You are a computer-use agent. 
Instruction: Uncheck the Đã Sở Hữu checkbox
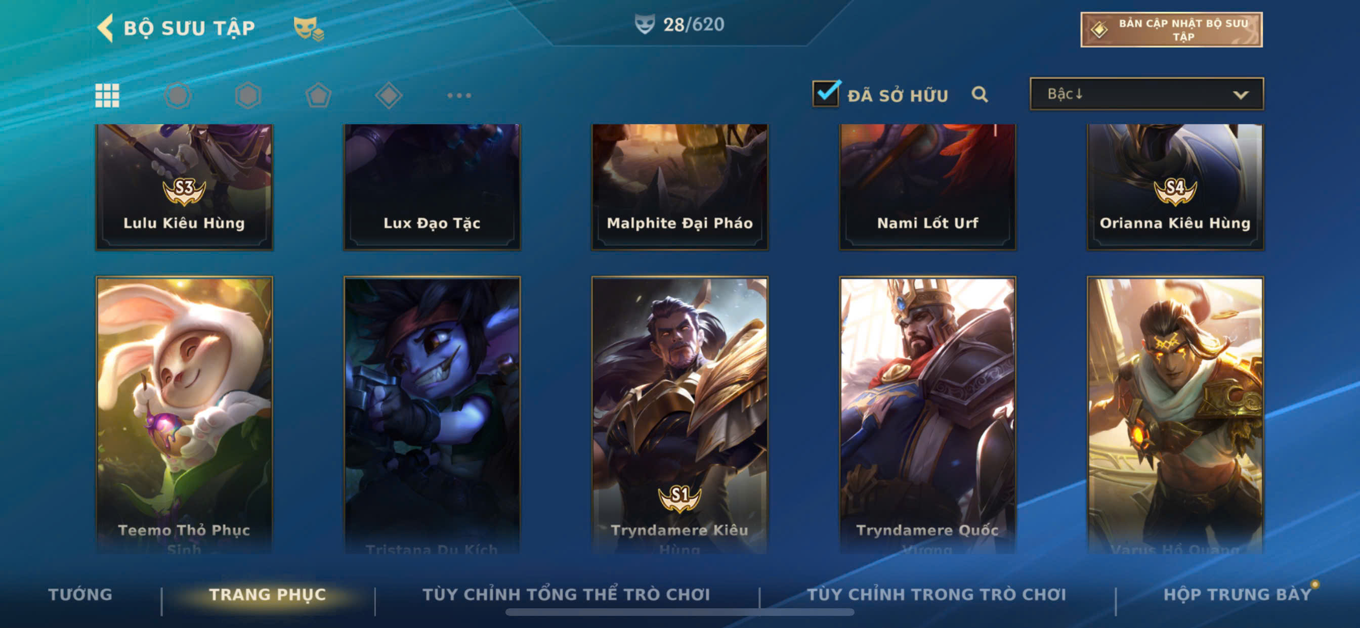pos(826,94)
